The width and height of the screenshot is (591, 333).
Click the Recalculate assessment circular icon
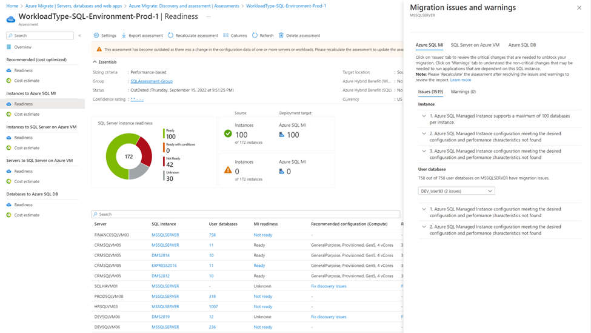170,35
